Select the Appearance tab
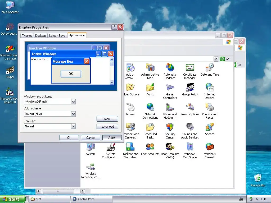This screenshot has width=271, height=203. point(77,35)
